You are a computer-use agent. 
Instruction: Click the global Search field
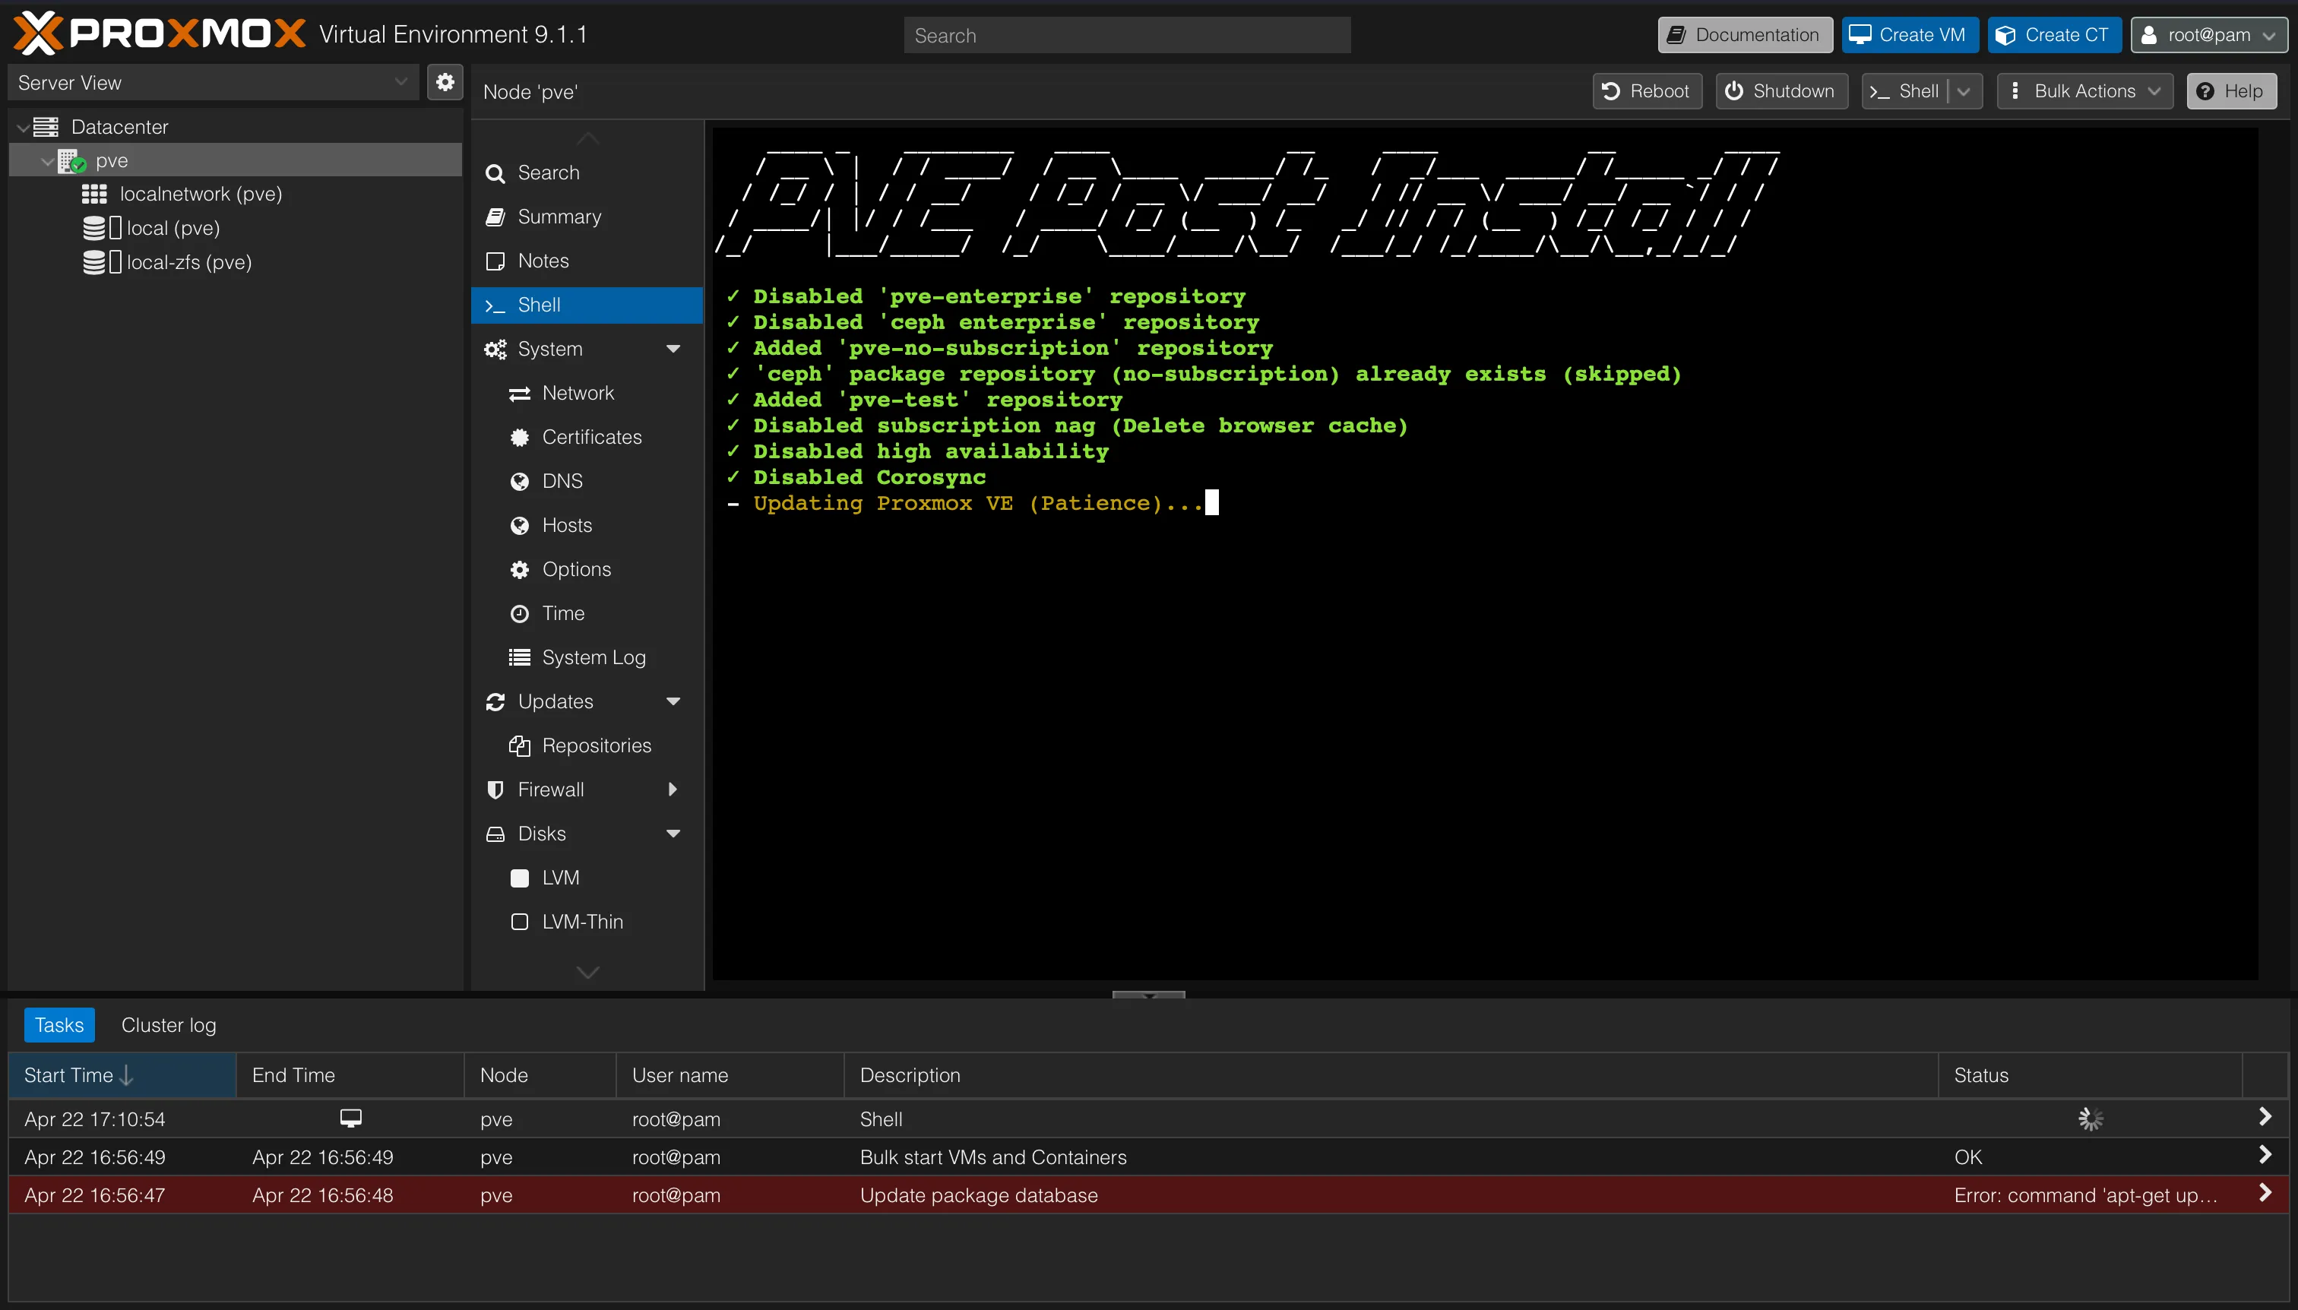[1126, 35]
